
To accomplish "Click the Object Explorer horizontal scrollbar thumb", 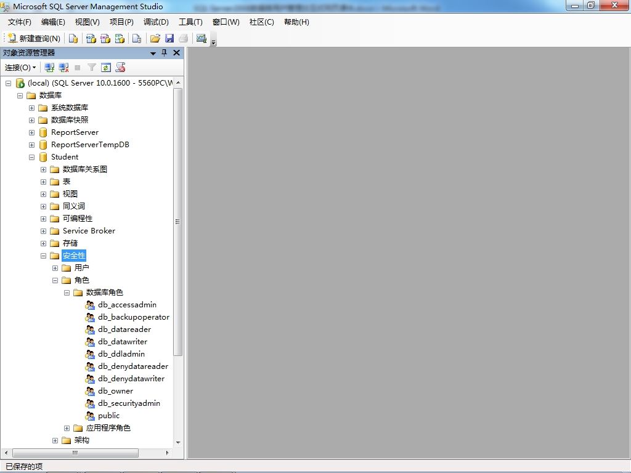I will point(75,453).
